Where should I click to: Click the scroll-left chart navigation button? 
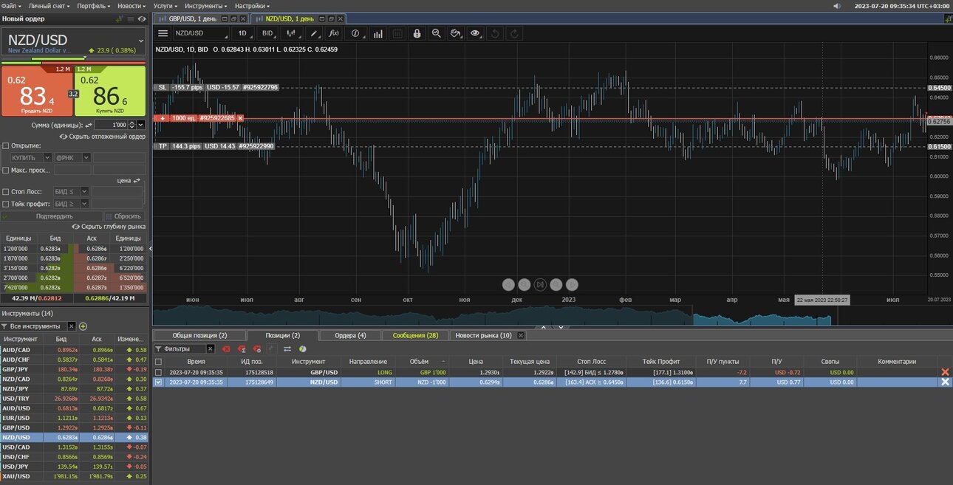coord(508,284)
